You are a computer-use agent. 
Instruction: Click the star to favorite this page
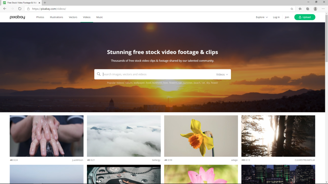pyautogui.click(x=292, y=8)
